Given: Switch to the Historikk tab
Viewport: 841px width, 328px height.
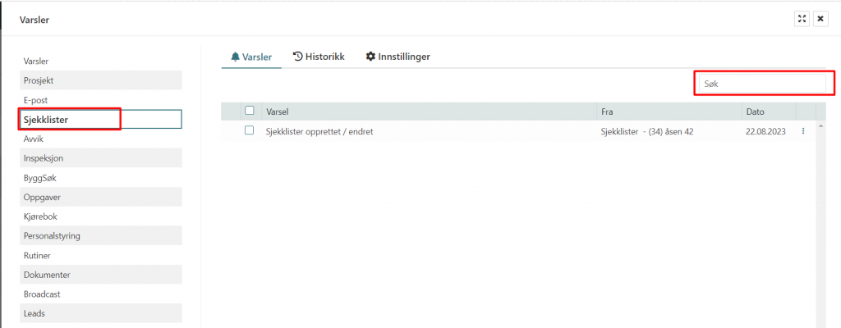Looking at the screenshot, I should [319, 57].
